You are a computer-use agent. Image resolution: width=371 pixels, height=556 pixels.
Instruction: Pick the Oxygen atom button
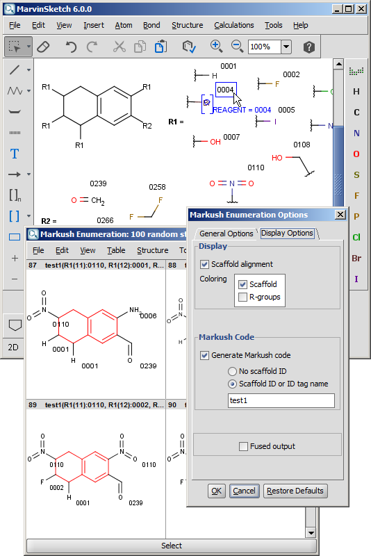356,154
